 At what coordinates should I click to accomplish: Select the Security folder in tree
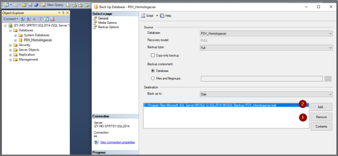24,45
